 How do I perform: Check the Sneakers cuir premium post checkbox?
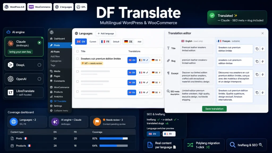[77, 59]
